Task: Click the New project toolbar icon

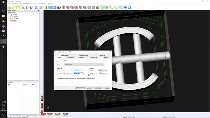Action: (x=10, y=7)
